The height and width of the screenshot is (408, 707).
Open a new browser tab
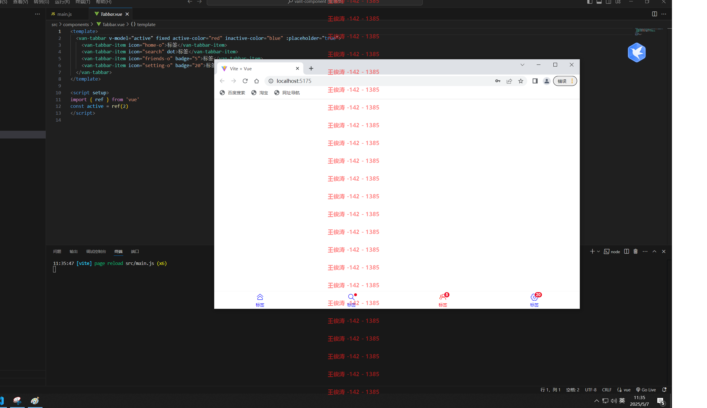click(x=311, y=69)
